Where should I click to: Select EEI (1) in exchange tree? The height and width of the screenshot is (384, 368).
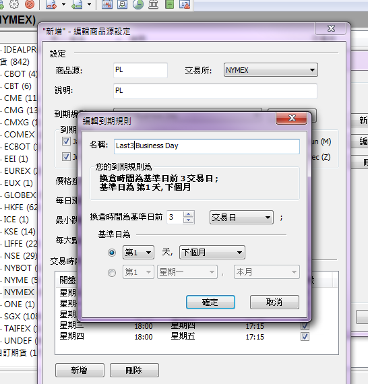coord(16,159)
